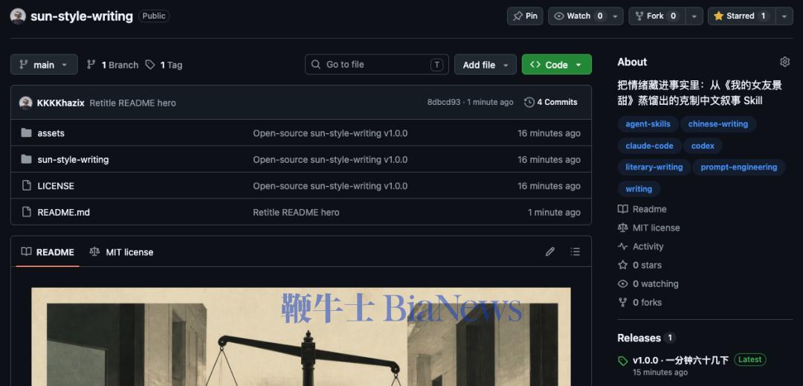803x386 pixels.
Task: Select the chinese-writing topic tag
Action: click(x=718, y=124)
